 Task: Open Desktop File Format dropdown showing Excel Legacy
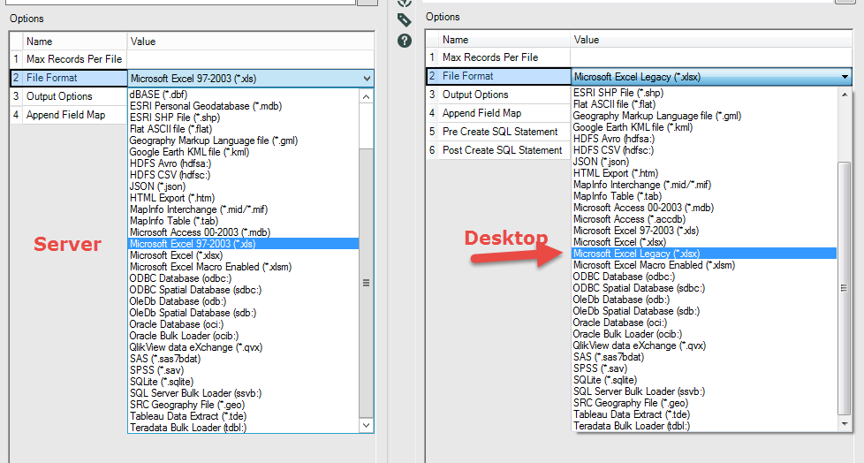tap(711, 77)
